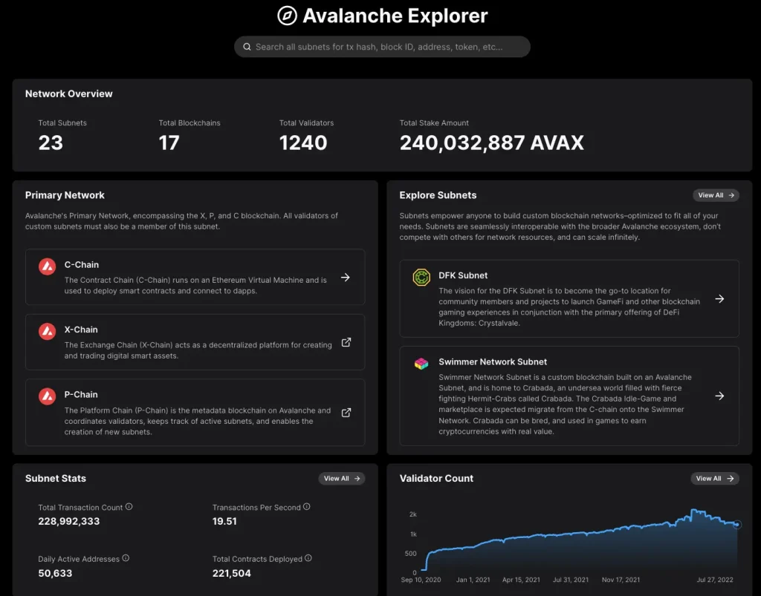This screenshot has width=761, height=596.
Task: Click info icon beside Total Transaction Count
Action: (x=129, y=507)
